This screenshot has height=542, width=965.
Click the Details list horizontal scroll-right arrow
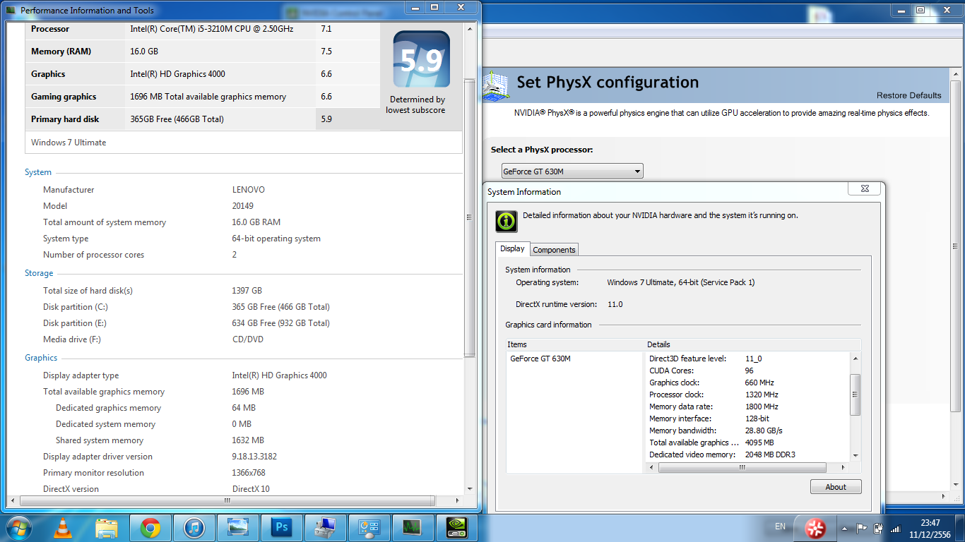(843, 467)
